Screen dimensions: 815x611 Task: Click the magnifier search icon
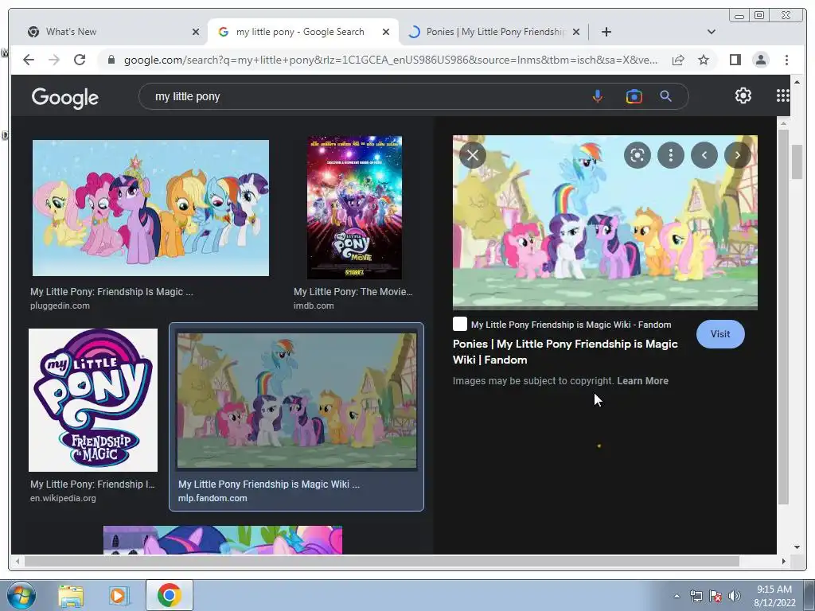(666, 96)
